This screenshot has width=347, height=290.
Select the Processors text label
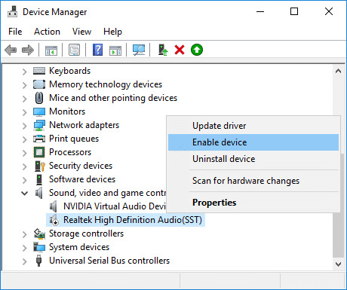coord(70,152)
